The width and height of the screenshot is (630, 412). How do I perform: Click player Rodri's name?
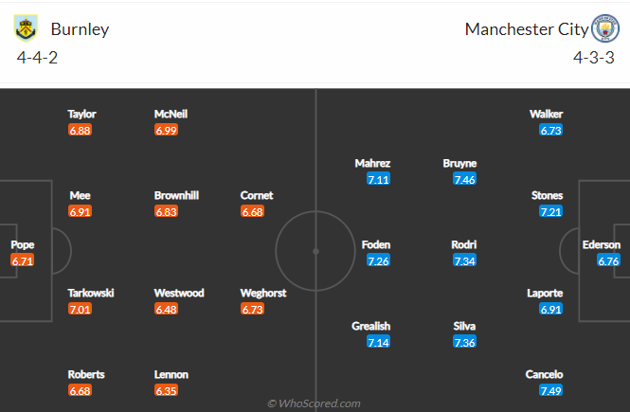[x=463, y=245]
